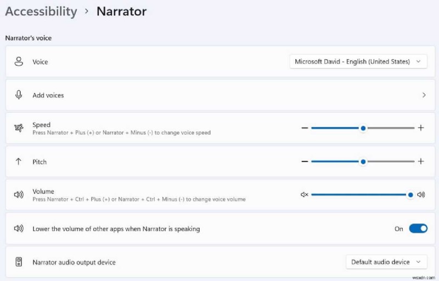Click the Add voices microphone icon

[19, 95]
